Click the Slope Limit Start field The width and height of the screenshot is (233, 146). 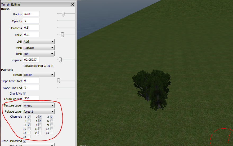[x=31, y=81]
